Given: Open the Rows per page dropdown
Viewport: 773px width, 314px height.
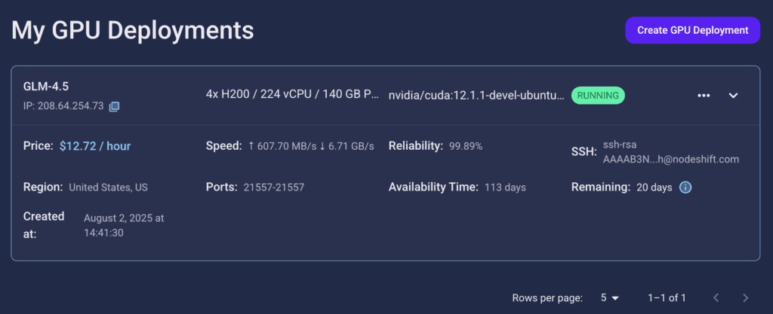Looking at the screenshot, I should [x=609, y=297].
